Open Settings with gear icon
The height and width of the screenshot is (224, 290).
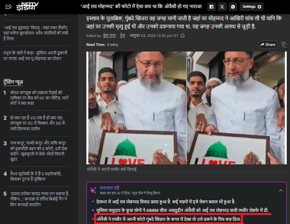point(252,7)
